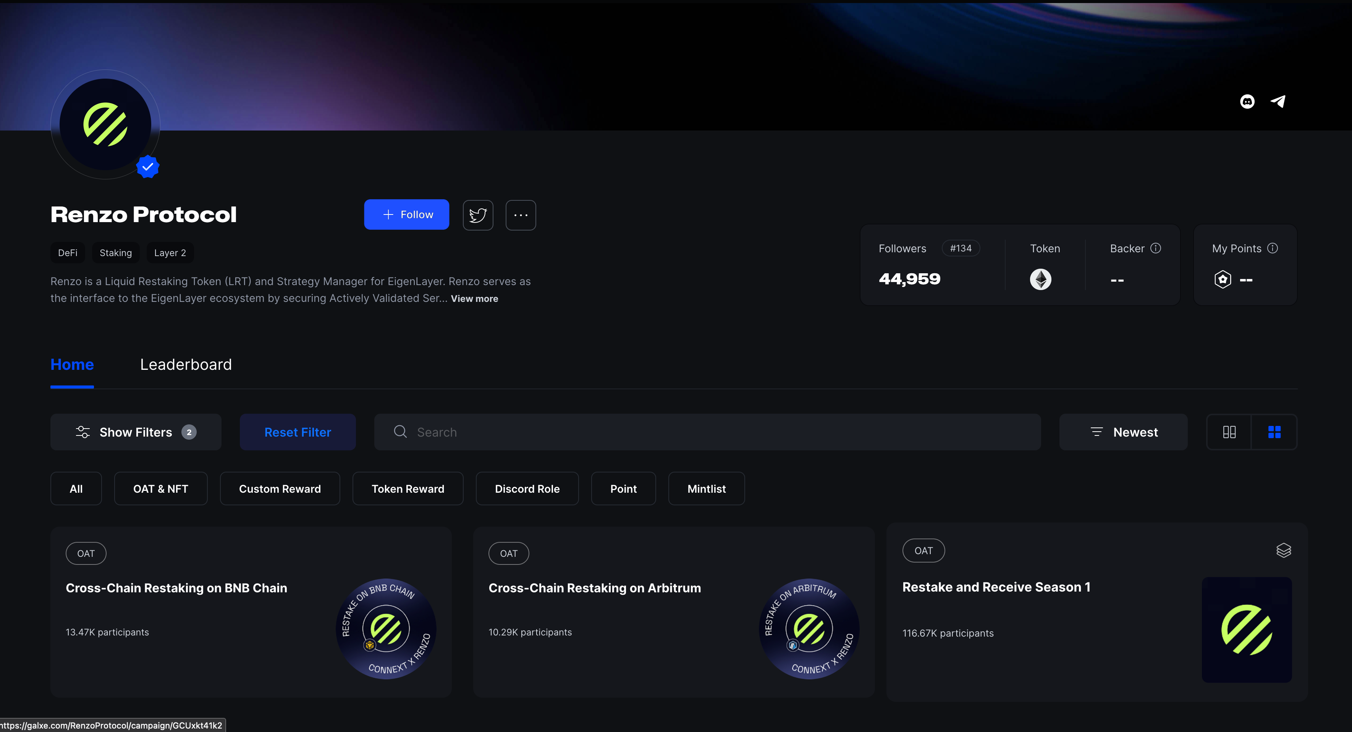Open the Discord link icon

[x=1247, y=101]
